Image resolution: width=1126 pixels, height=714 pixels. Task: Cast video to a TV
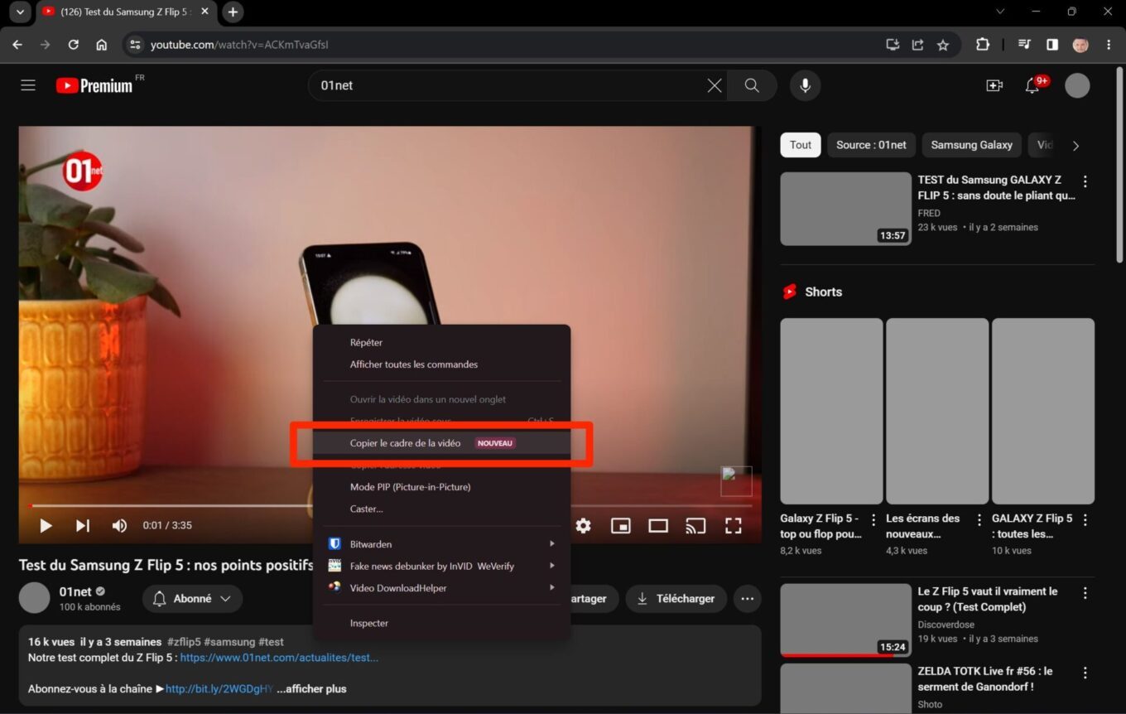[695, 525]
